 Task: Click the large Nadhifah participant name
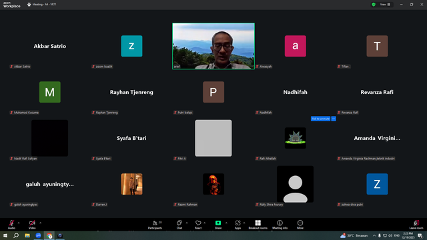[x=295, y=92]
